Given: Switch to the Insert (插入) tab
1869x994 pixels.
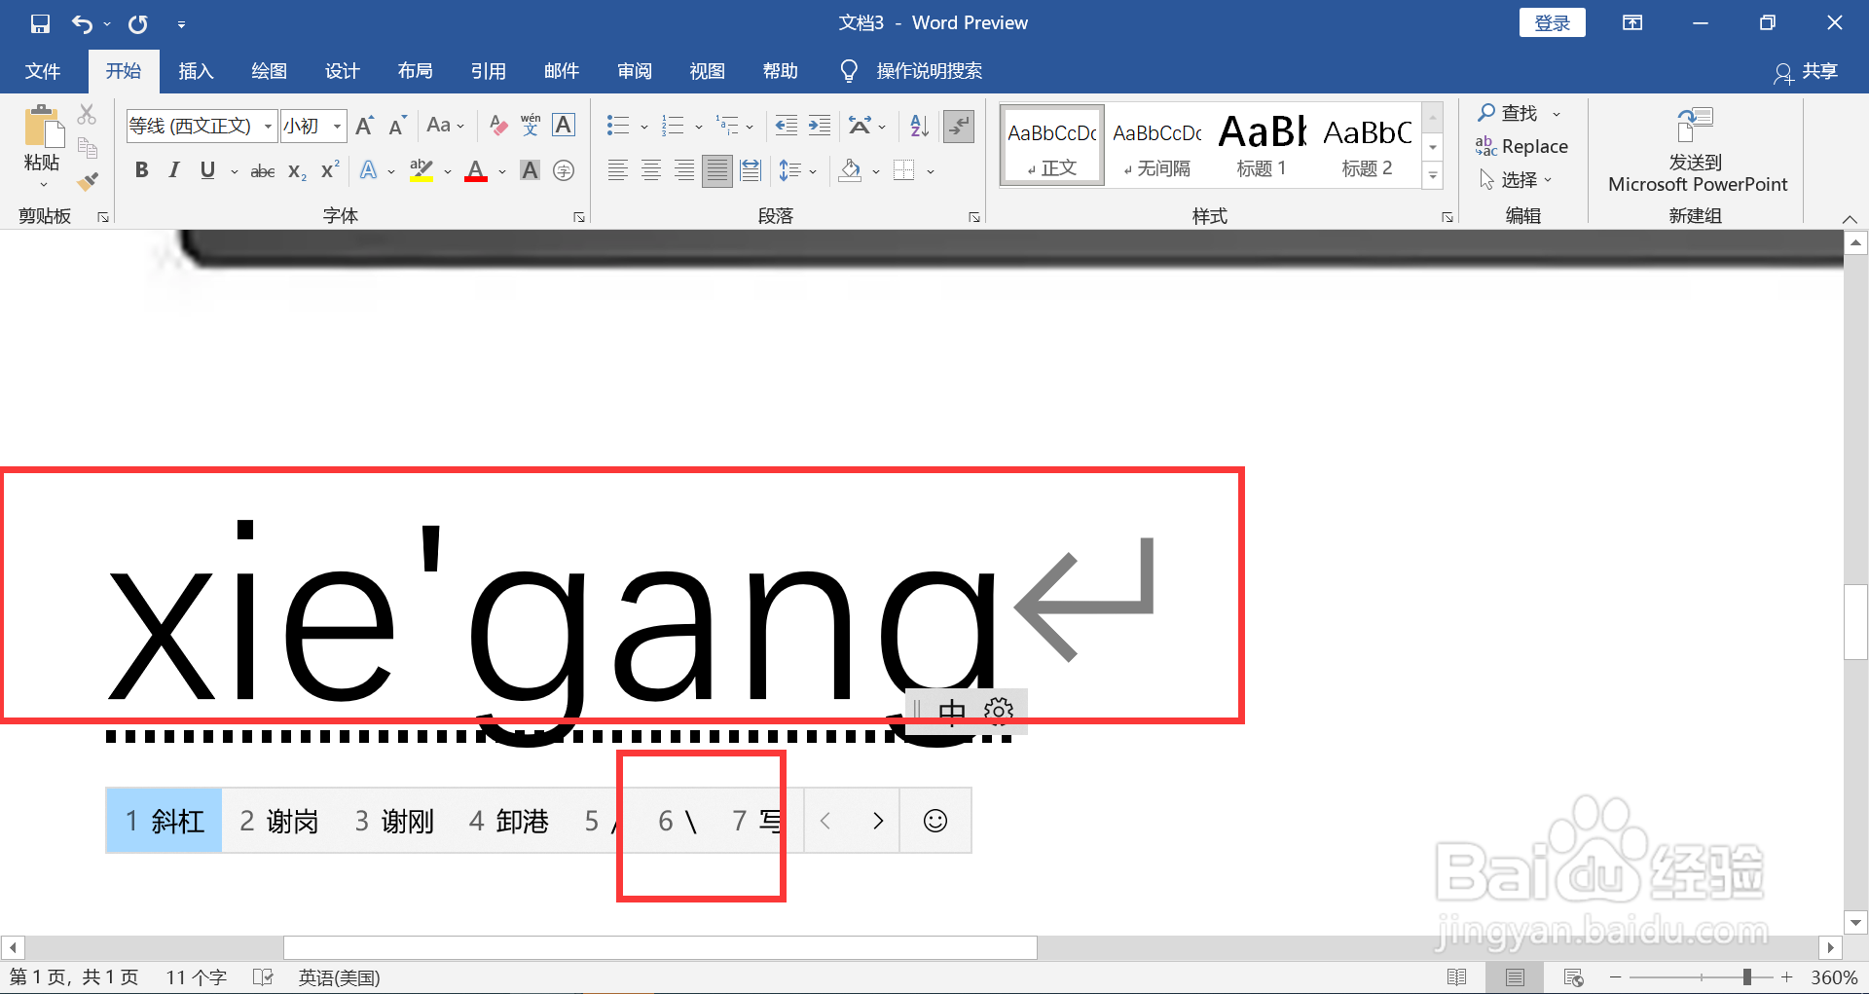Looking at the screenshot, I should point(196,71).
